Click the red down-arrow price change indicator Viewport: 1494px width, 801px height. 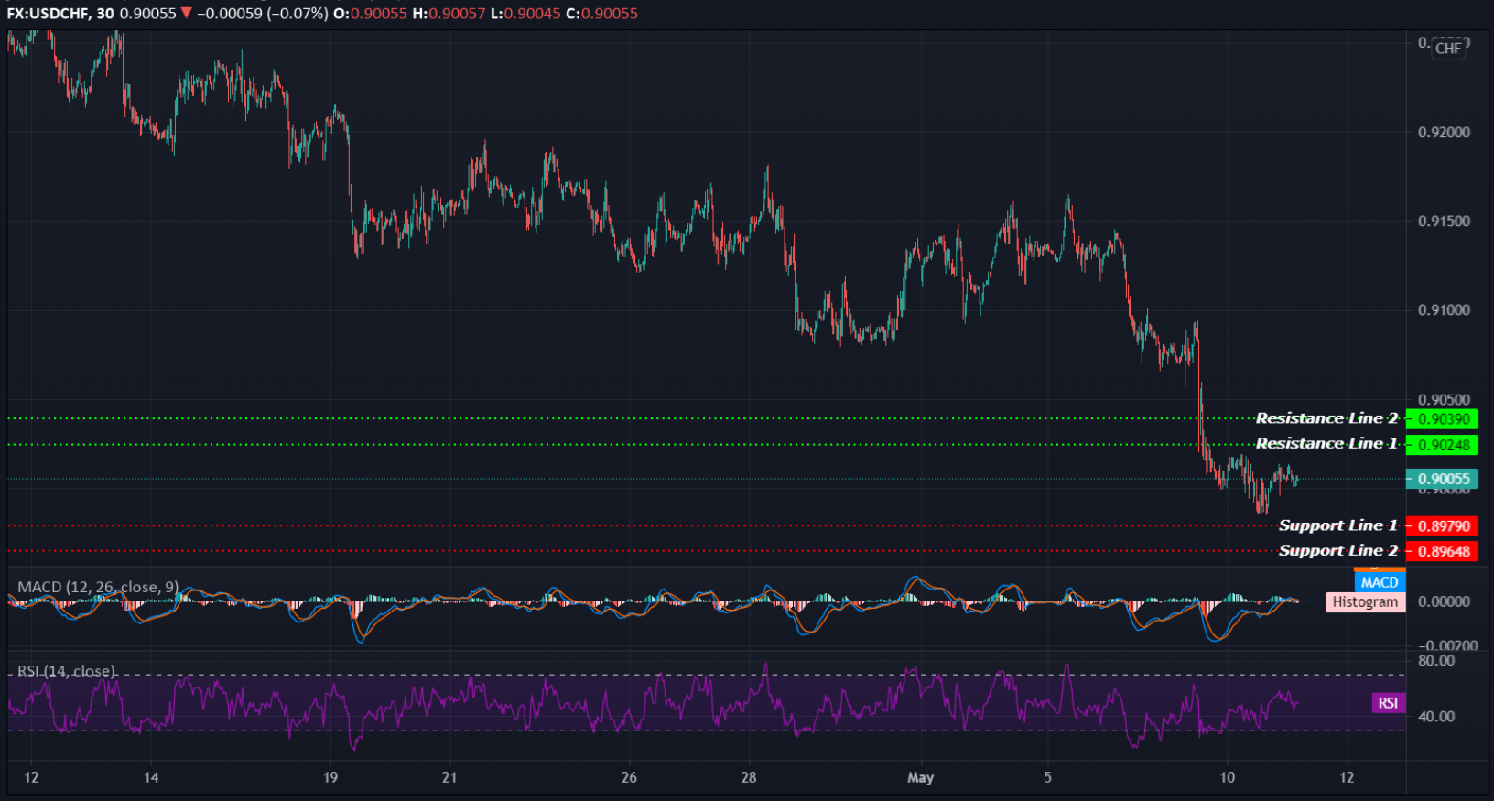[187, 14]
